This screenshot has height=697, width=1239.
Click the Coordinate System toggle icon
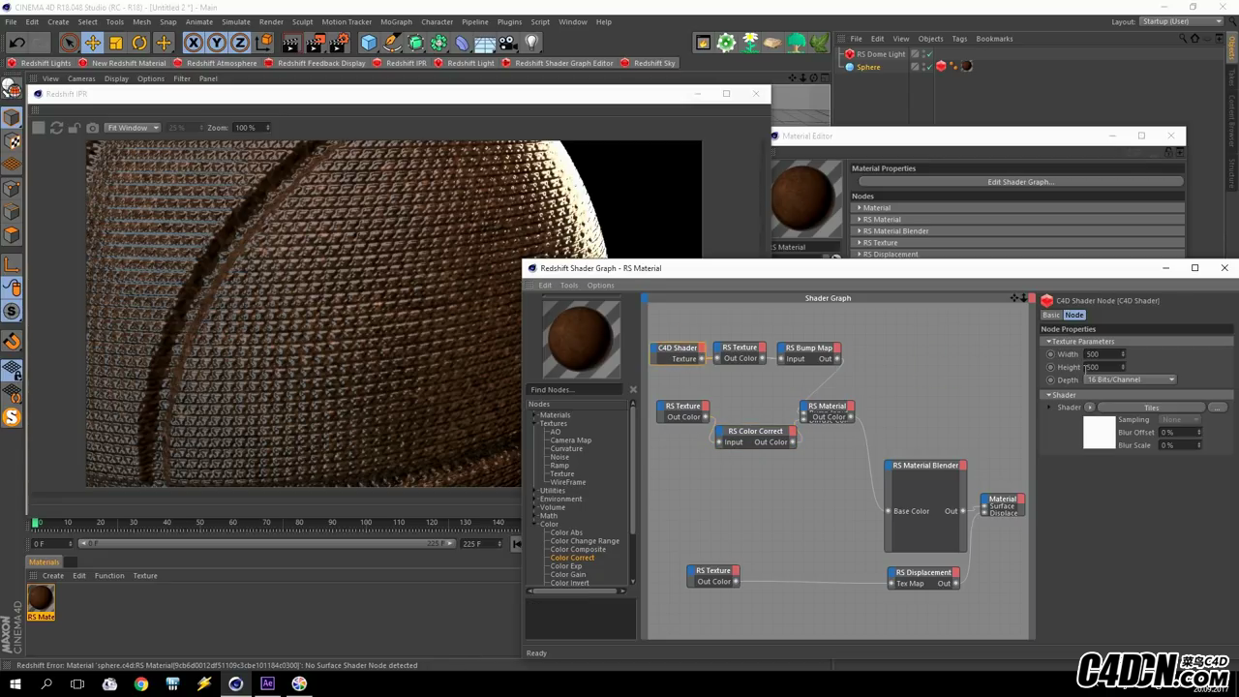(263, 43)
